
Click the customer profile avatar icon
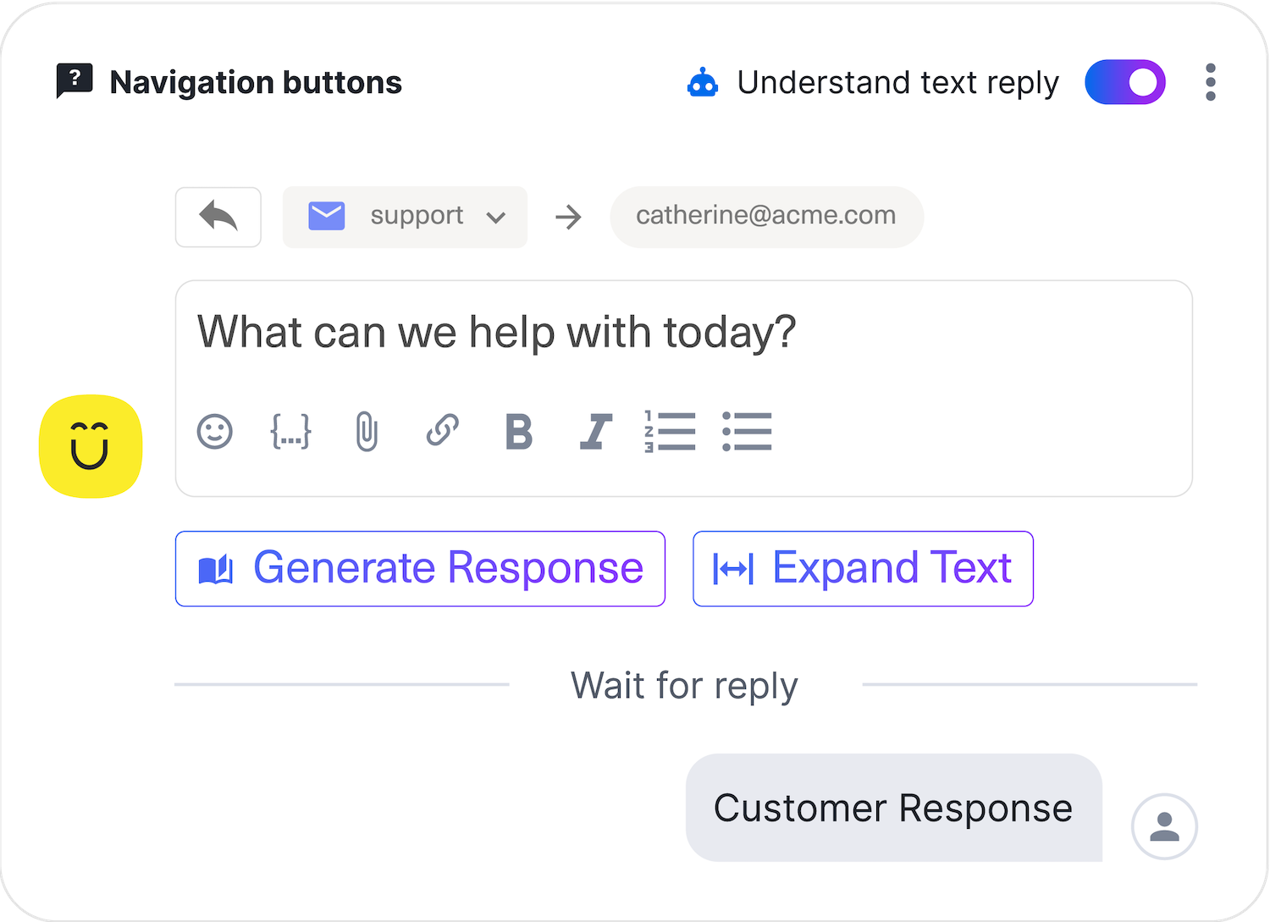[x=1164, y=826]
